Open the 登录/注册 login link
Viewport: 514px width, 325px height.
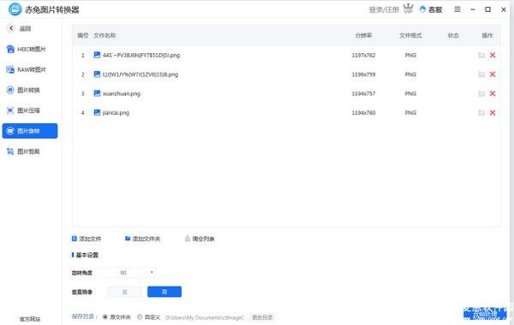pyautogui.click(x=384, y=9)
